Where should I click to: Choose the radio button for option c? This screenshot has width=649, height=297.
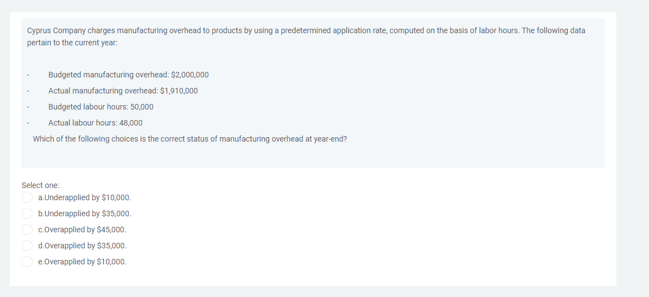coord(27,230)
